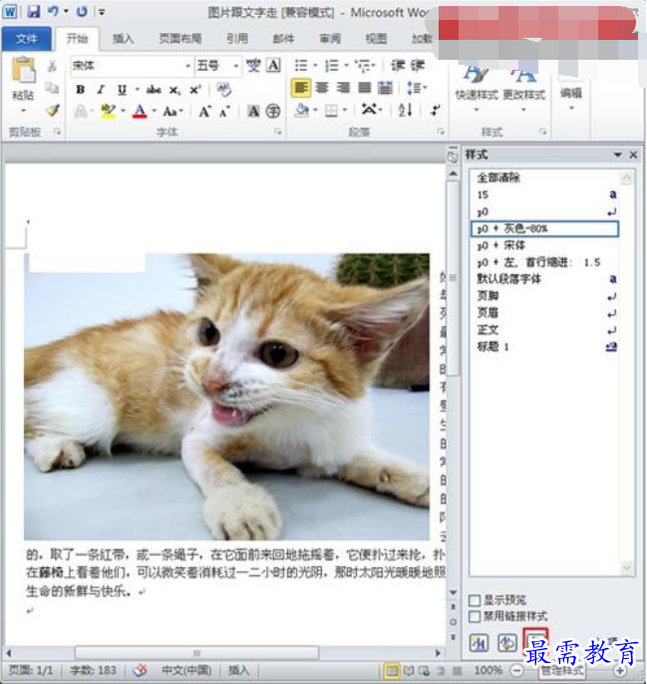This screenshot has width=647, height=684.
Task: Enable 禁用链接样式 checkbox
Action: (x=475, y=616)
